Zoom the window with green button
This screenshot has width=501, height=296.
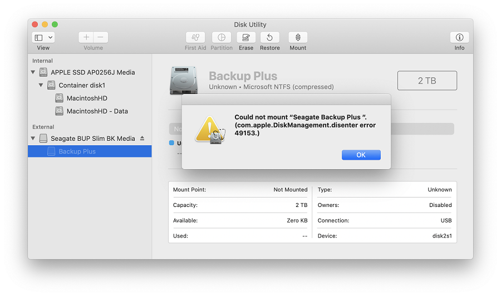point(55,24)
